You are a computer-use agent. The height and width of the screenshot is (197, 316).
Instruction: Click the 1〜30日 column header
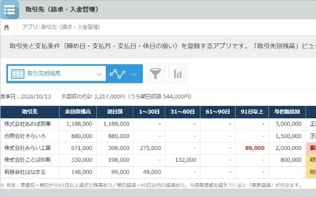coord(149,112)
